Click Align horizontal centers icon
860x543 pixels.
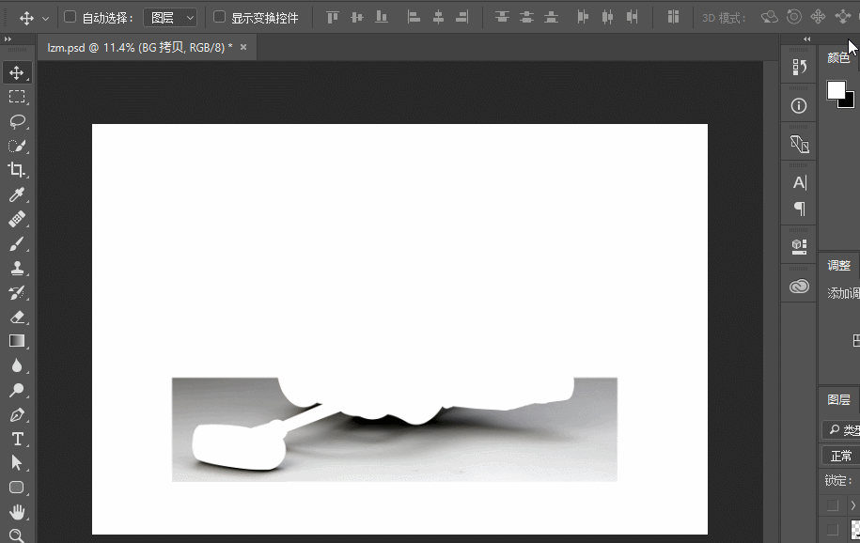tap(438, 18)
